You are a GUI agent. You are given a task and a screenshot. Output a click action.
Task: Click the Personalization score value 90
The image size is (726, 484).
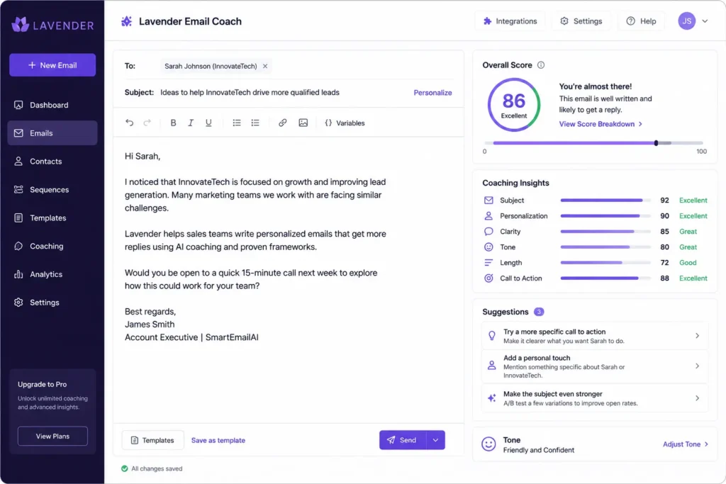(x=664, y=216)
